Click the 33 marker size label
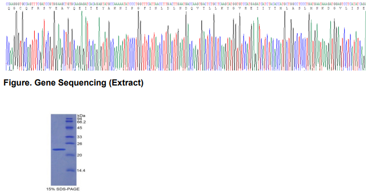This screenshot has height=194, width=366. 80,137
